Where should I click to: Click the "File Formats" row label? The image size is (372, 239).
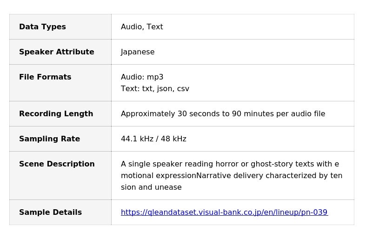(45, 77)
